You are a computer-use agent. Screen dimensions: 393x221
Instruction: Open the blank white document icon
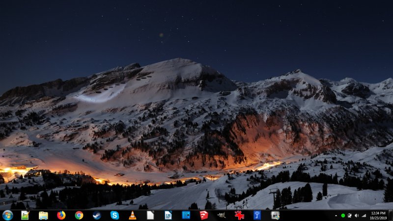click(150, 215)
